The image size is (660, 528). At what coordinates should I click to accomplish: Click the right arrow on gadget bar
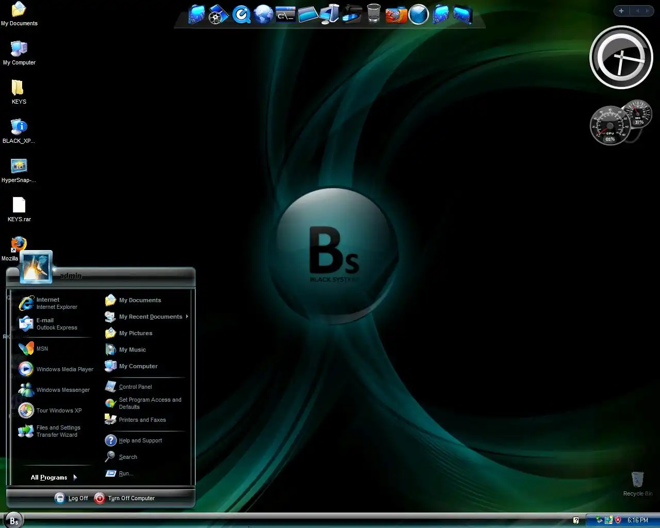click(648, 11)
